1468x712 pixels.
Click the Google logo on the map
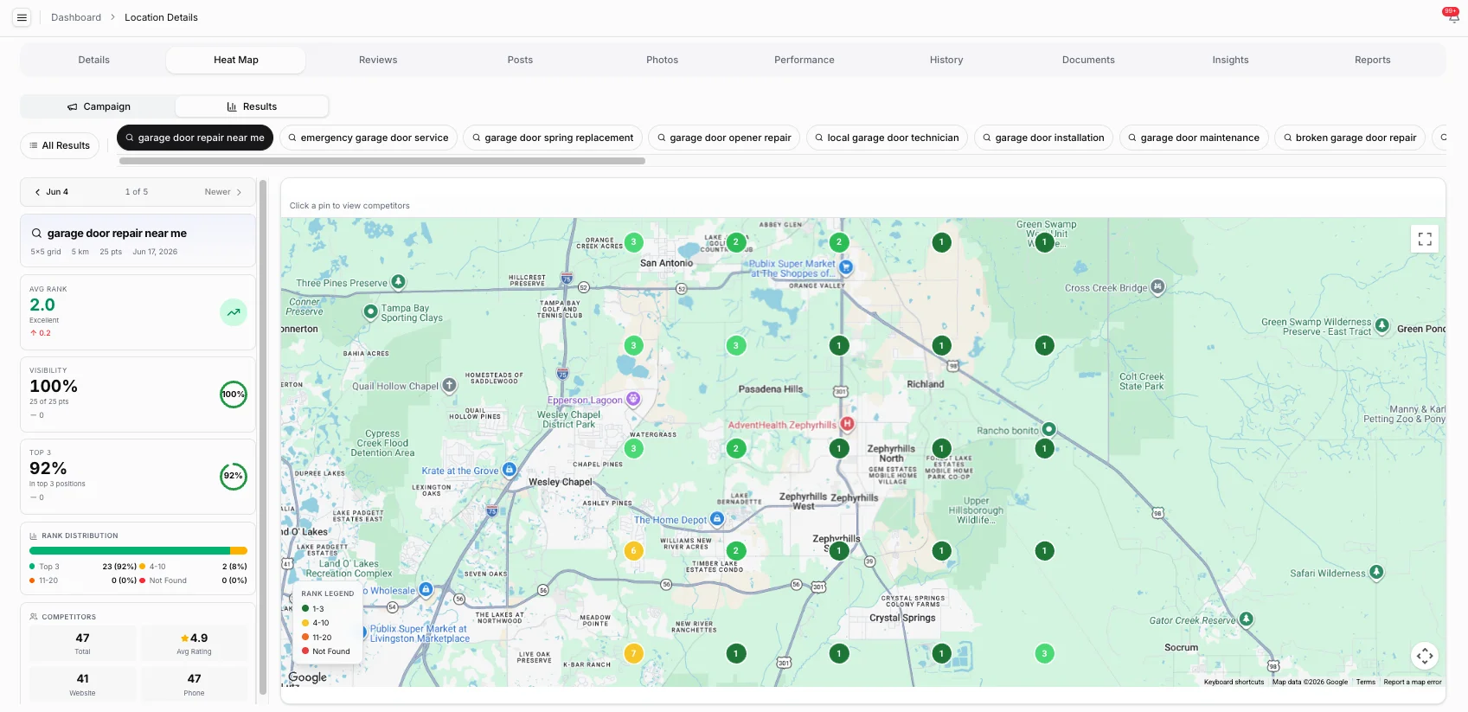point(308,677)
